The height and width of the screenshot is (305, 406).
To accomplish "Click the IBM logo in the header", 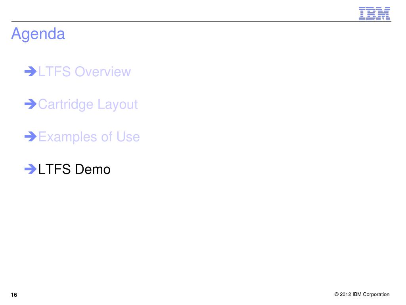I will 374,14.
